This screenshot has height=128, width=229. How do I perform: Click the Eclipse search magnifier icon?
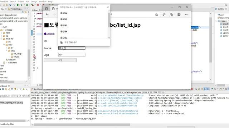pos(226,5)
